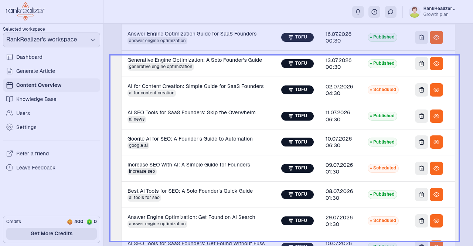
Task: View the AI for Content Creation article
Action: coord(436,90)
